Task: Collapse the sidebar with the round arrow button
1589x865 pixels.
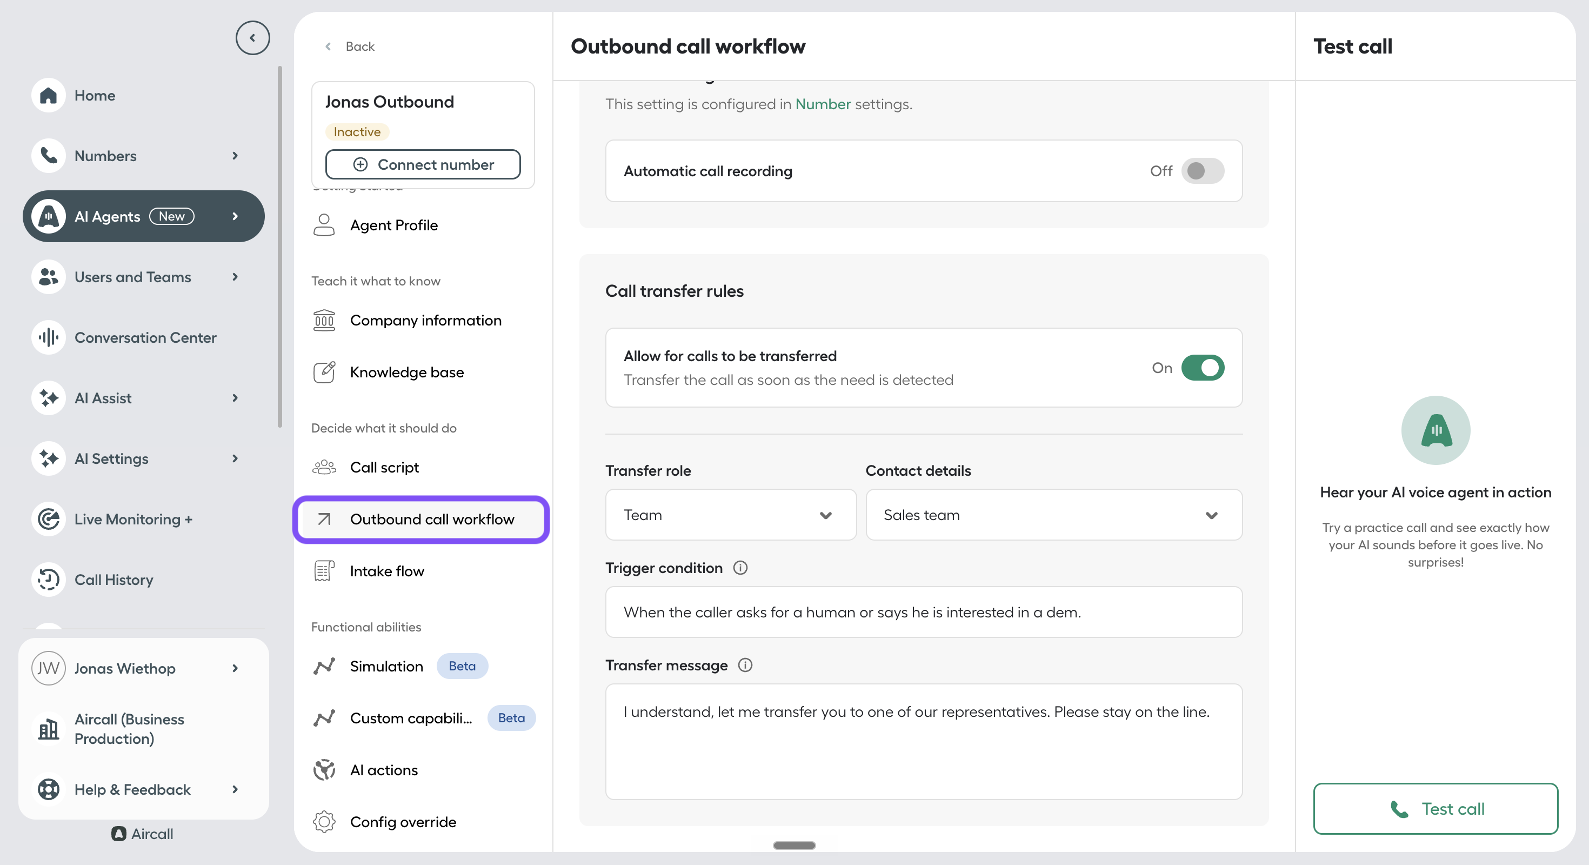Action: tap(252, 38)
